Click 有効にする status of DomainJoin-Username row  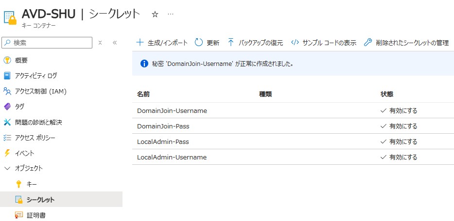coord(399,110)
